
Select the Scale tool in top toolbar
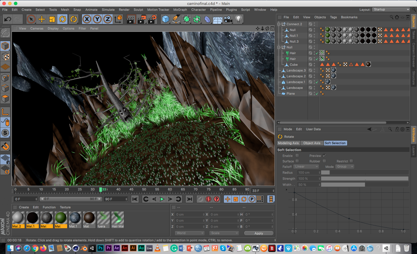52,19
